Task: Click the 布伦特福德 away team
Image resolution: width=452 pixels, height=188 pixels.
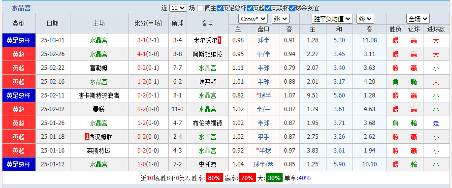Action: (208, 123)
